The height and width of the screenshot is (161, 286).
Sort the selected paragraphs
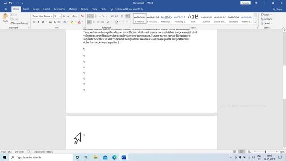122,16
